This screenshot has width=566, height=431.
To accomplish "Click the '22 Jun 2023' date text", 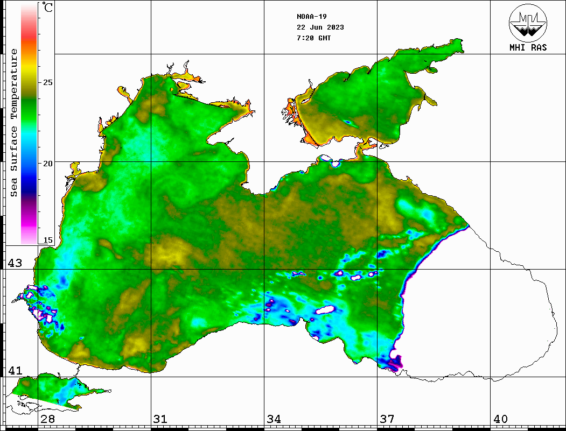I will (x=320, y=27).
